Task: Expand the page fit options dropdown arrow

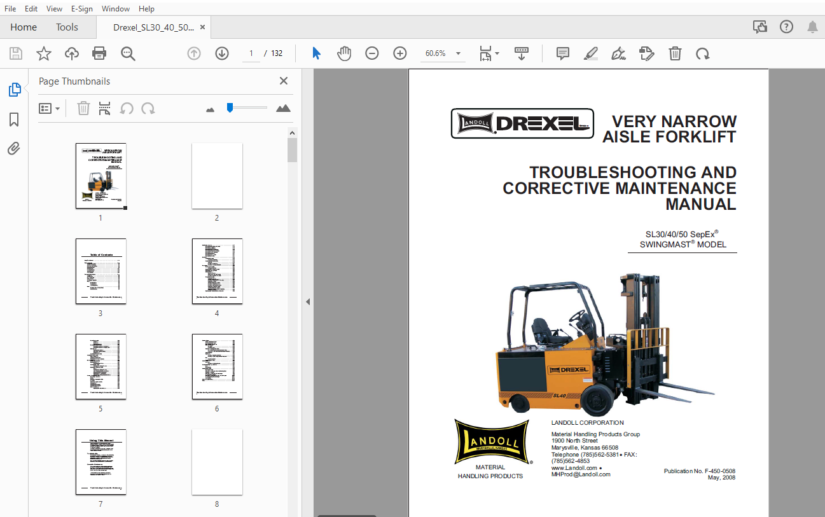Action: coord(497,53)
